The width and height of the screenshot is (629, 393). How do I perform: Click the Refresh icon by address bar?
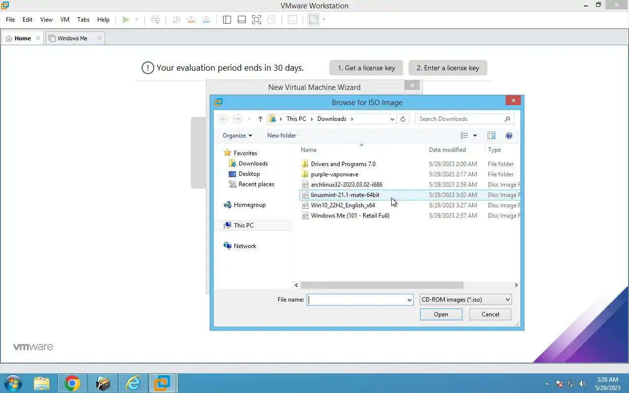click(x=403, y=119)
